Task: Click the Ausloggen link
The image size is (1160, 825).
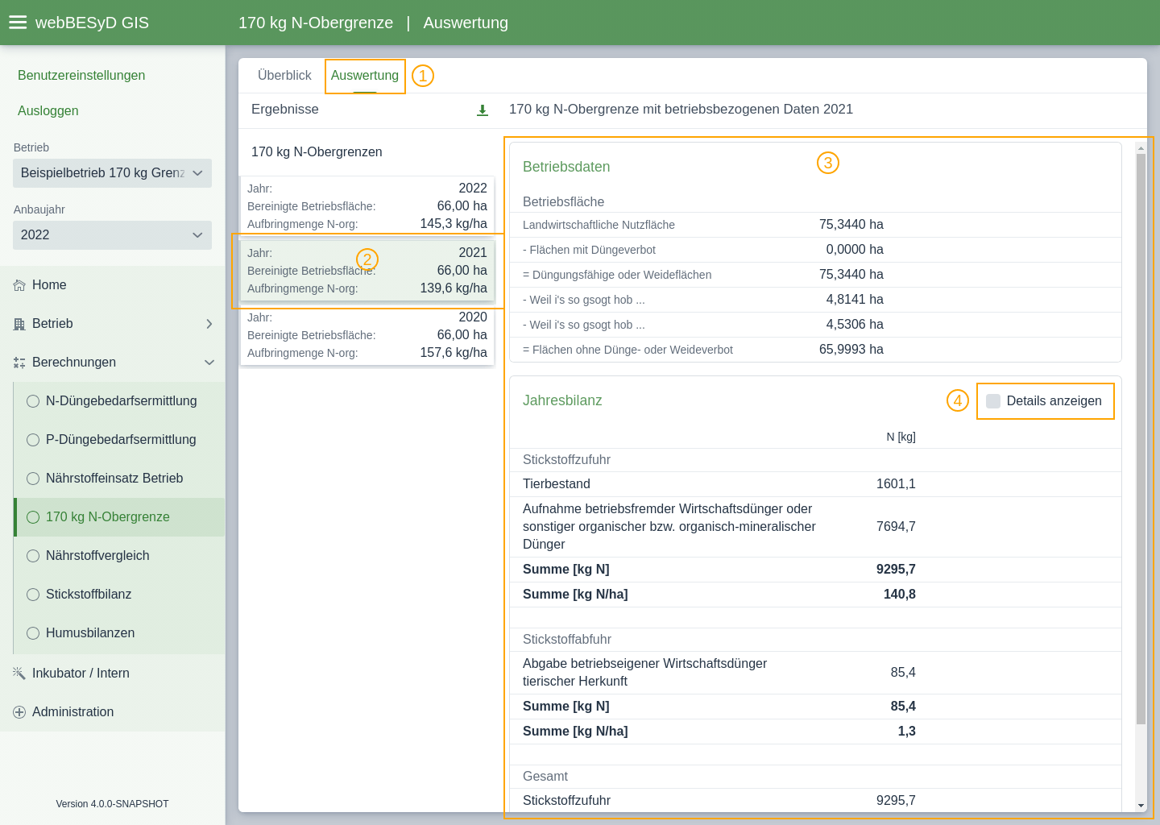Action: (48, 111)
